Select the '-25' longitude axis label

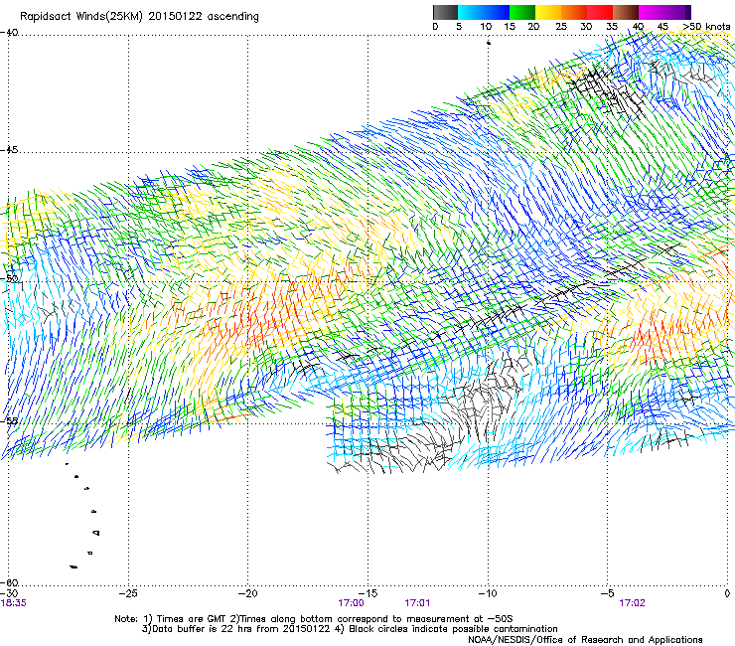coord(128,593)
